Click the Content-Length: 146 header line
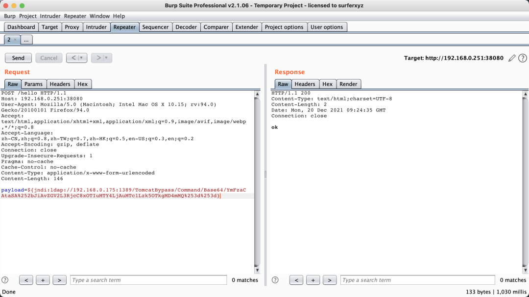529x297 pixels. [32, 179]
